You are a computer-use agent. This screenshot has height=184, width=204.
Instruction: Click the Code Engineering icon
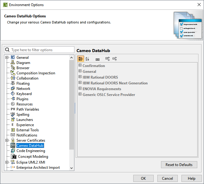[13, 150]
